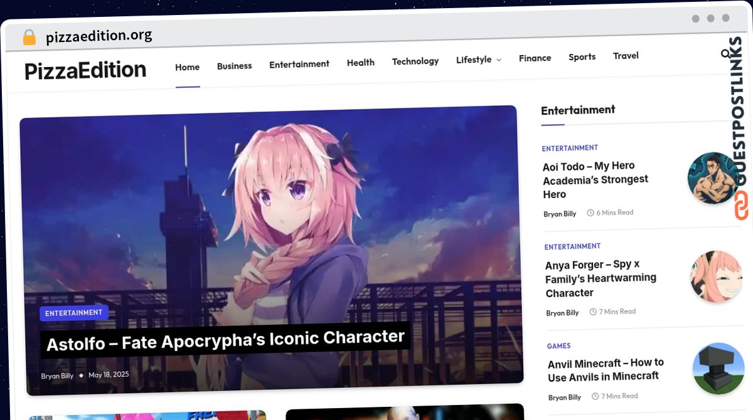Click Bryan Billy under Anya Forger article

[562, 313]
